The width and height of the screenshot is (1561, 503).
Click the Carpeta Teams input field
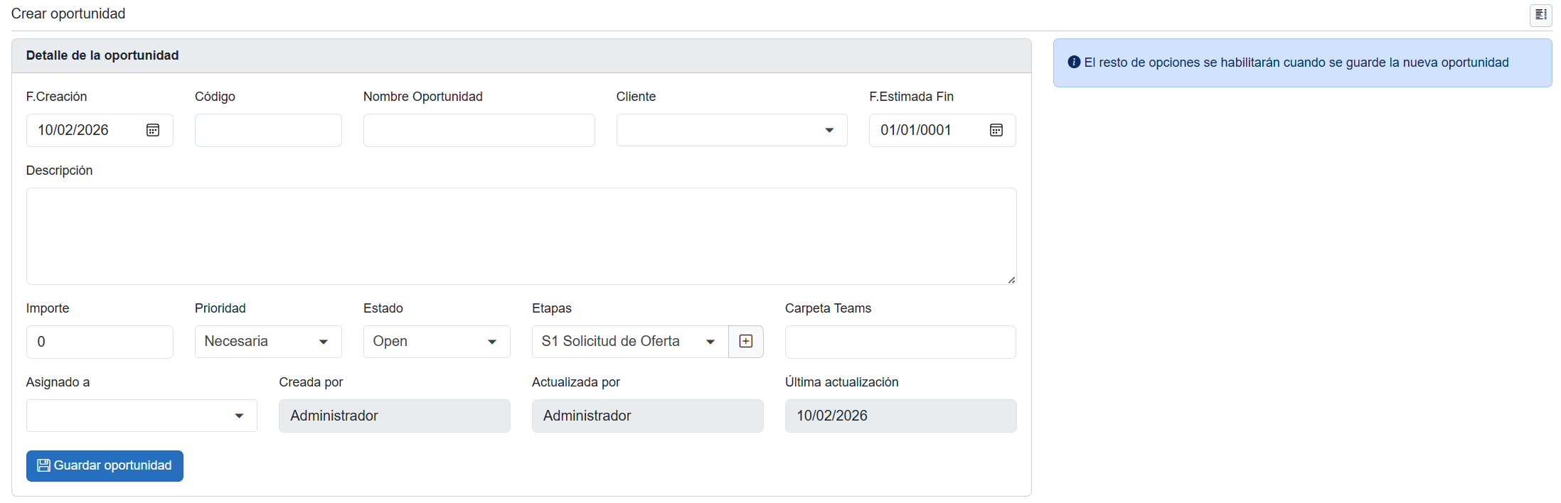pos(900,342)
